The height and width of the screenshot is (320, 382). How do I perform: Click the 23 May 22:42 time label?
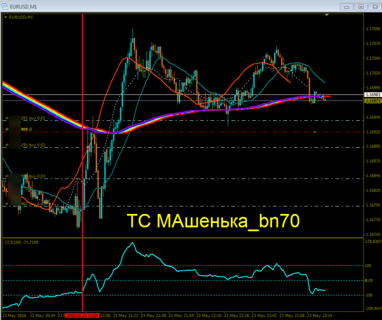(x=265, y=315)
